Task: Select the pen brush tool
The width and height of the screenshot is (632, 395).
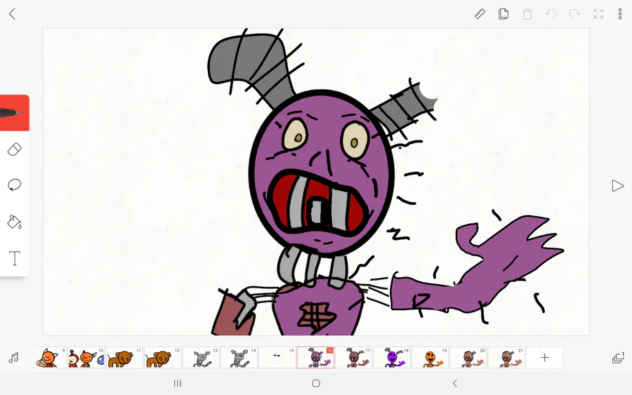Action: (x=15, y=113)
